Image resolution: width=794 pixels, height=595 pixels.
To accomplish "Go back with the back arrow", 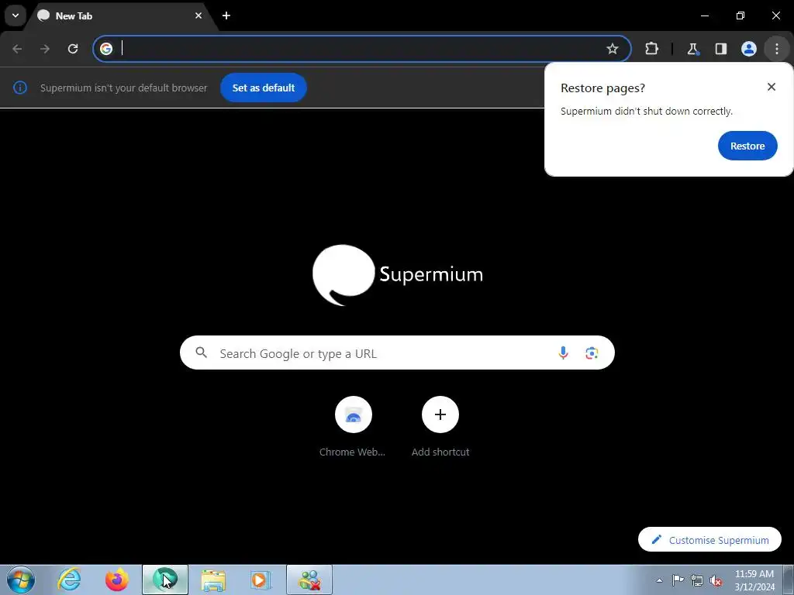I will click(17, 49).
